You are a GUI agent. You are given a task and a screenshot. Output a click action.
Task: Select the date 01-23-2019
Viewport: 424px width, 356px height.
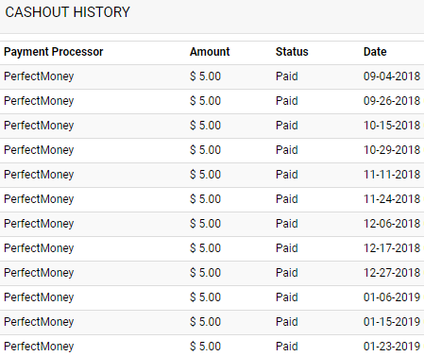[392, 347]
